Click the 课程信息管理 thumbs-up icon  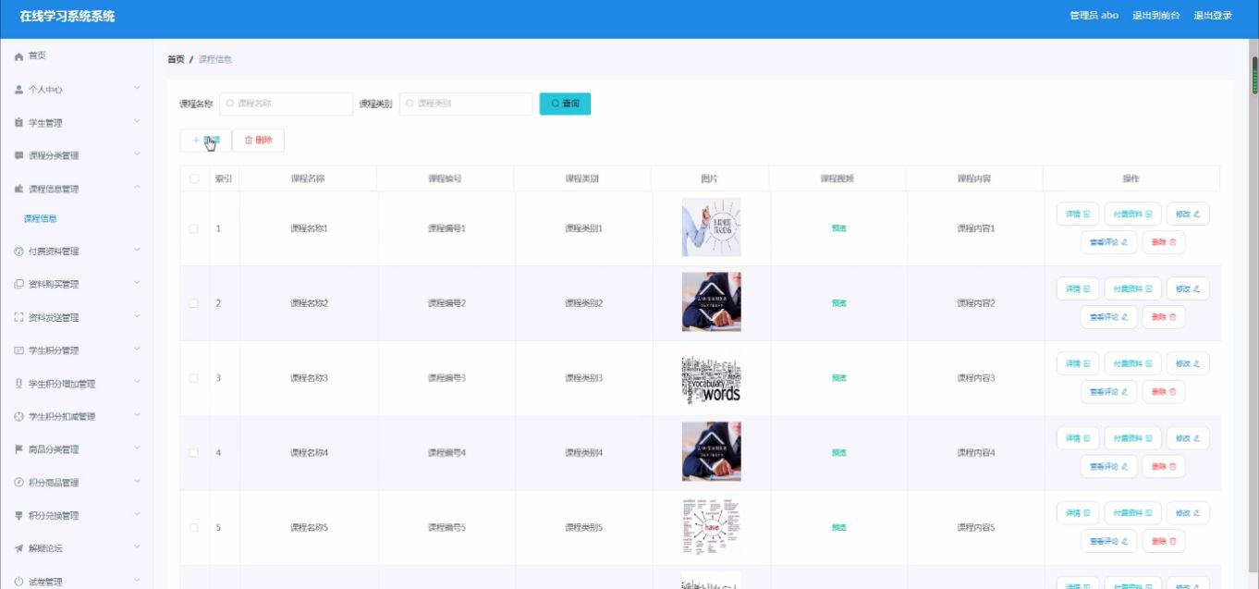tap(18, 189)
